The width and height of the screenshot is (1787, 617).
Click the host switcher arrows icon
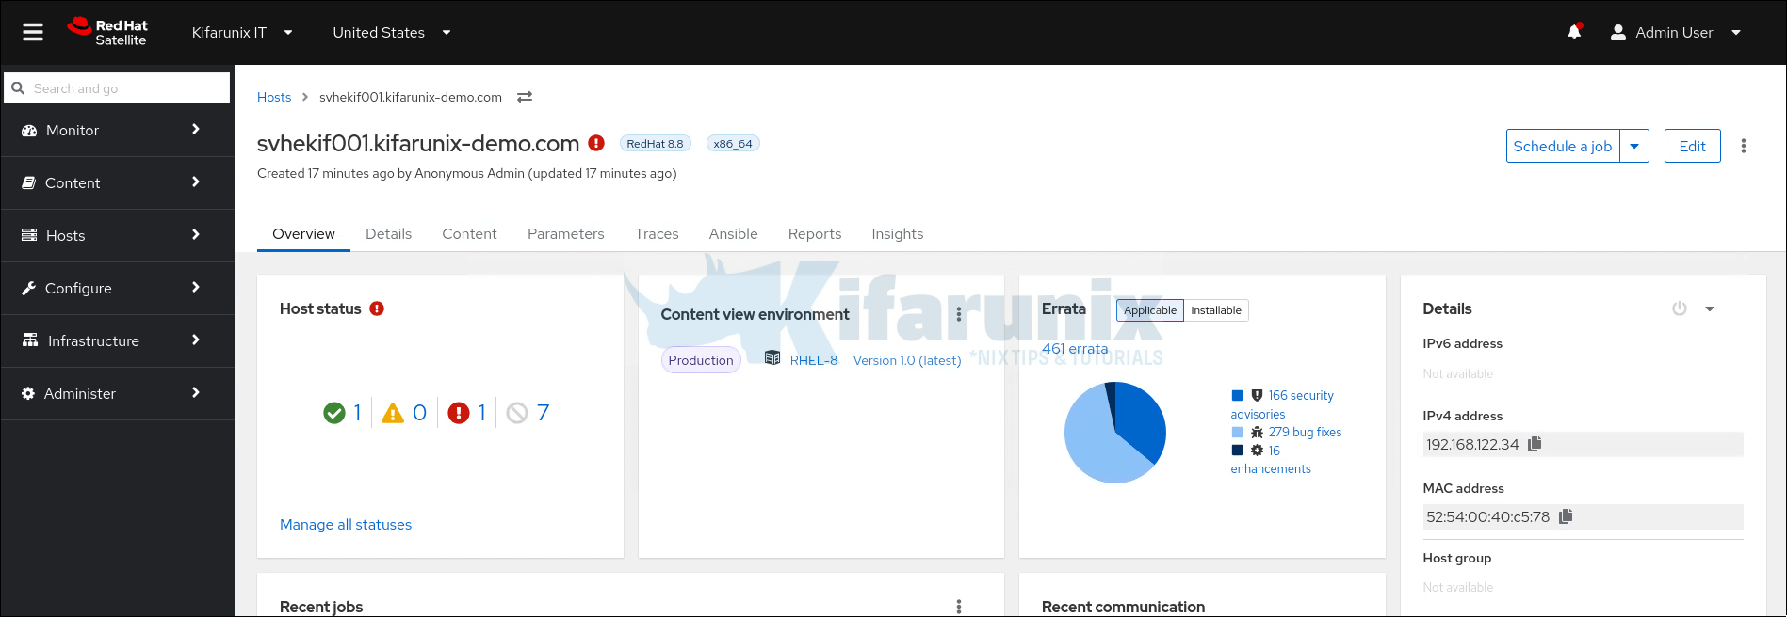click(525, 97)
